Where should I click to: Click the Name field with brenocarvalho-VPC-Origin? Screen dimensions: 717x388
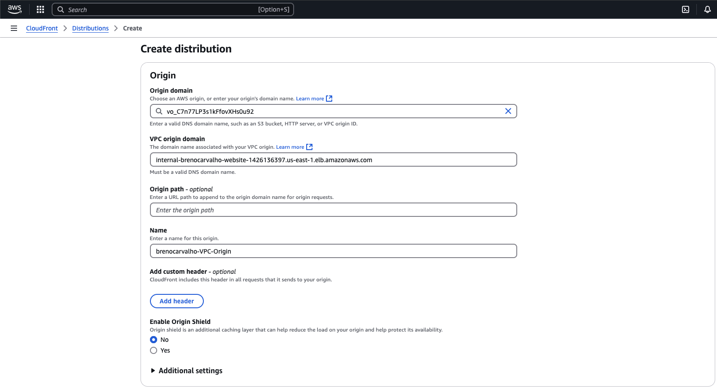click(333, 251)
